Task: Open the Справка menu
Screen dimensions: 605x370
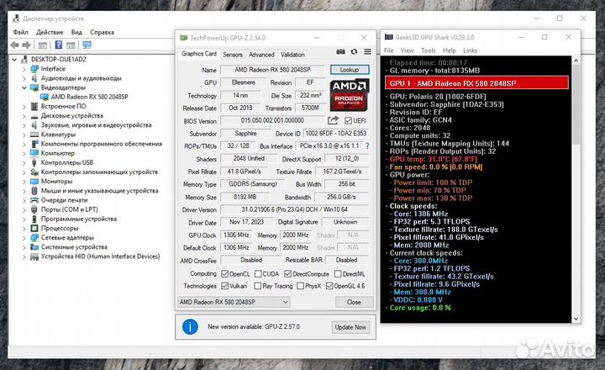Action: click(x=102, y=32)
